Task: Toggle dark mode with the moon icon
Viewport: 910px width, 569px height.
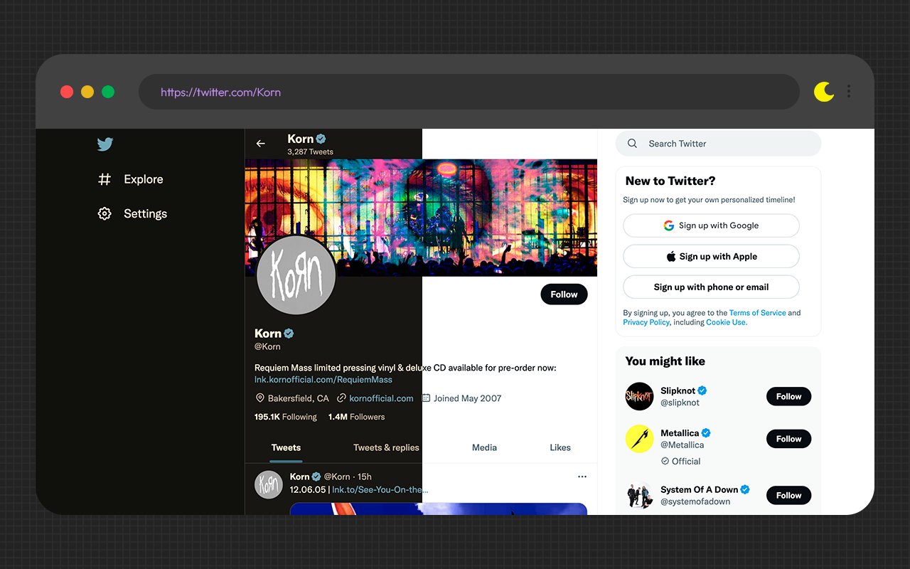Action: pos(823,92)
